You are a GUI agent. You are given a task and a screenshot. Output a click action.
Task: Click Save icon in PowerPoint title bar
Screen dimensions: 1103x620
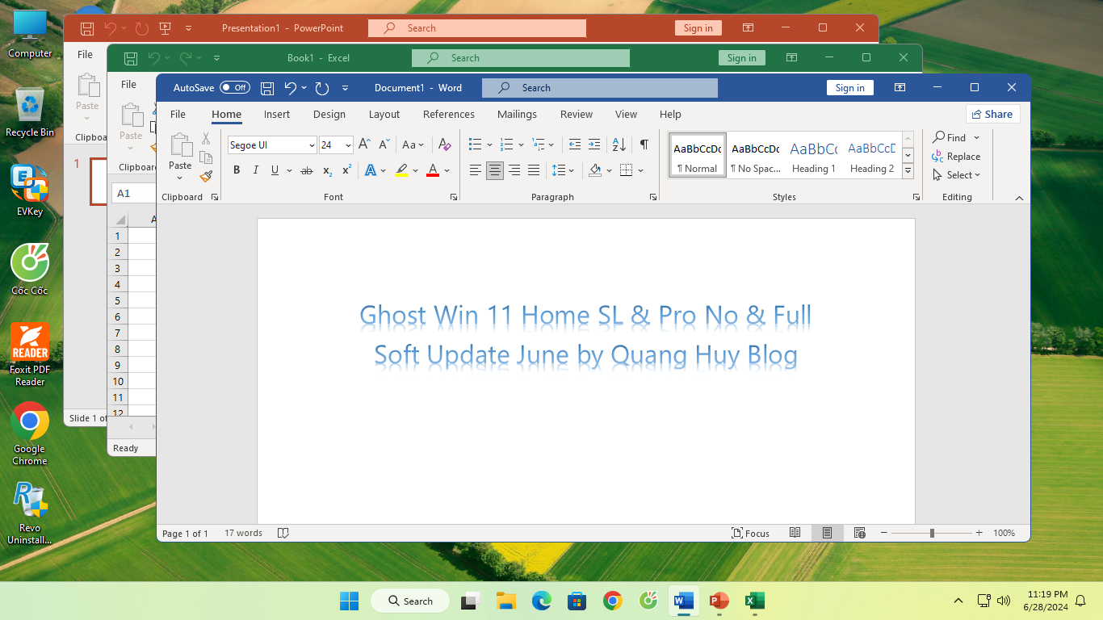pos(86,28)
